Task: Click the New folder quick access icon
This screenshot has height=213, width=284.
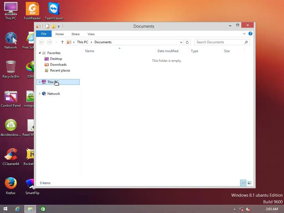Action: tap(53, 26)
